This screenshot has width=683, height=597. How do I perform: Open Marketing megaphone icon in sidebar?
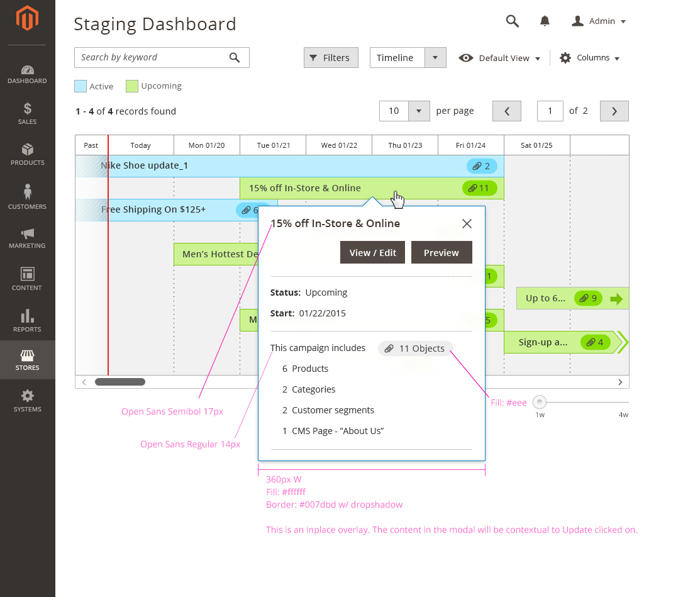pos(27,238)
